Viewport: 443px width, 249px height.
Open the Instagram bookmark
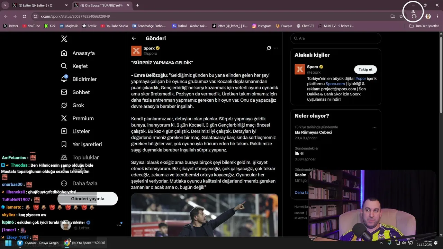pyautogui.click(x=262, y=26)
